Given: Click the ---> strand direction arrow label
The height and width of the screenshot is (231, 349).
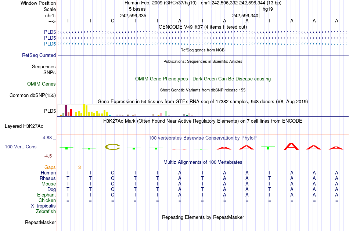Looking at the screenshot, I should coord(52,21).
